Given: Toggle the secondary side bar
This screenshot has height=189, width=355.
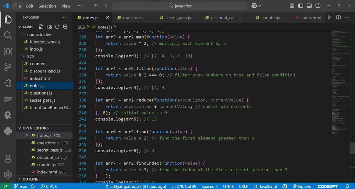Looking at the screenshot, I should coord(318,6).
